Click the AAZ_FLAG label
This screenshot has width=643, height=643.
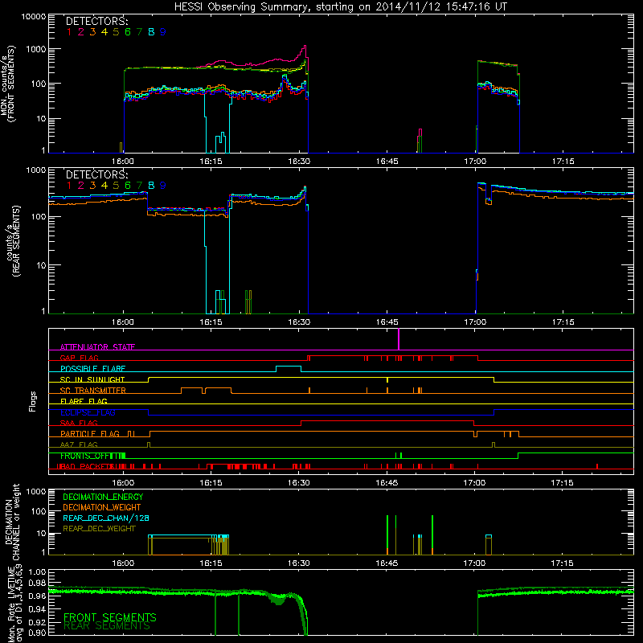pos(79,444)
